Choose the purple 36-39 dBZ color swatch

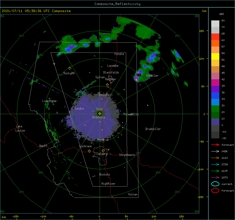tap(215, 89)
